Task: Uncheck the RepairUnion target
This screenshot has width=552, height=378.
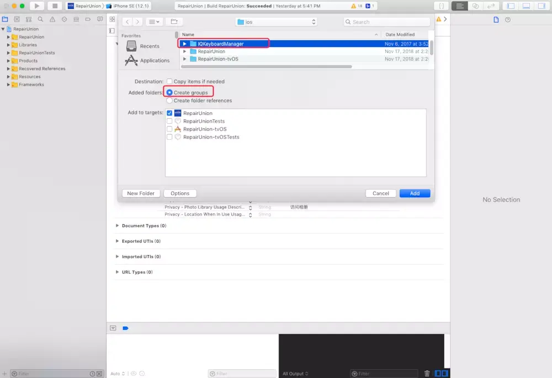Action: (x=169, y=113)
